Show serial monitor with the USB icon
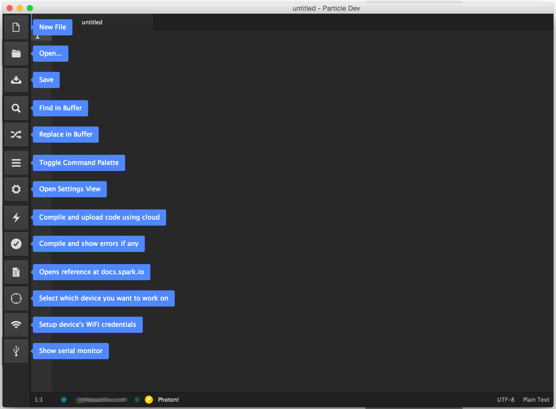 coord(16,351)
